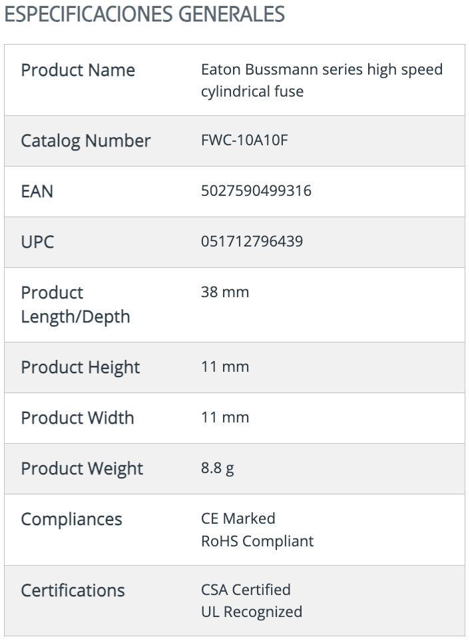
Task: Select the EAN label
Action: 37,192
